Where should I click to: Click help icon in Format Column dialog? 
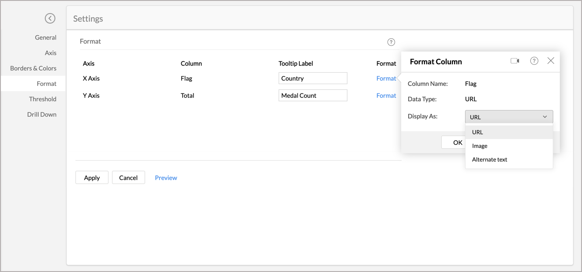coord(534,61)
